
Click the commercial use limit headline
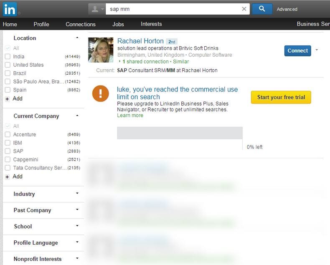point(177,93)
